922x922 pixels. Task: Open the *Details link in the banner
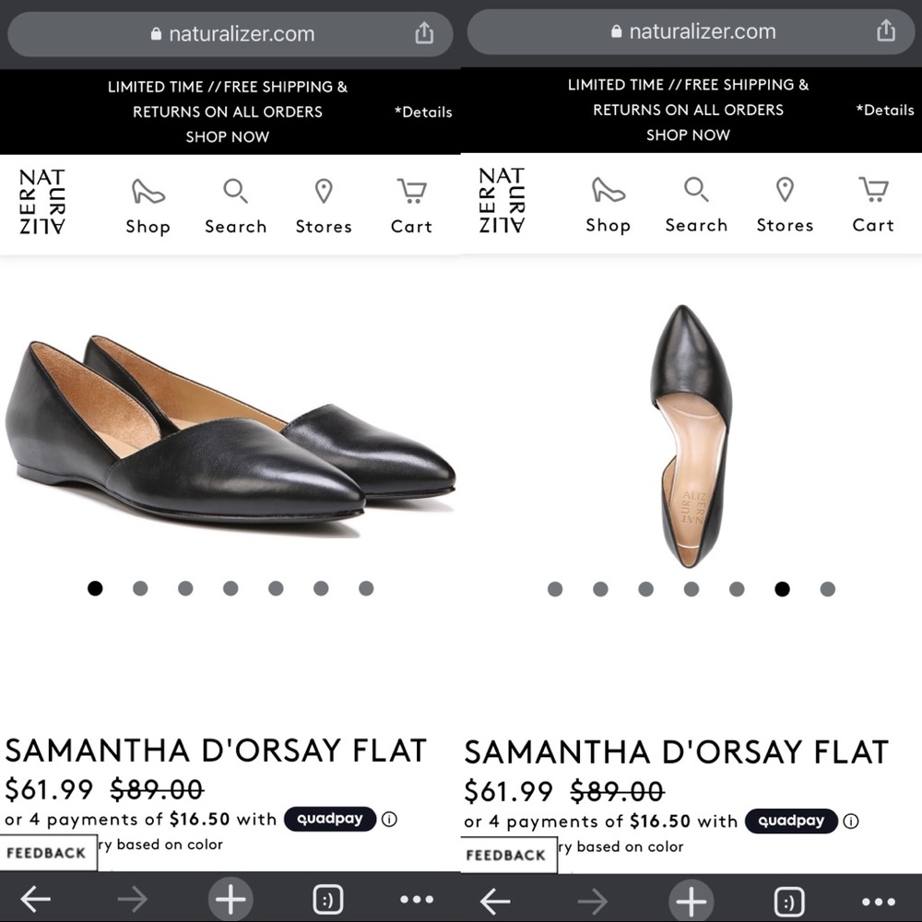click(x=421, y=112)
